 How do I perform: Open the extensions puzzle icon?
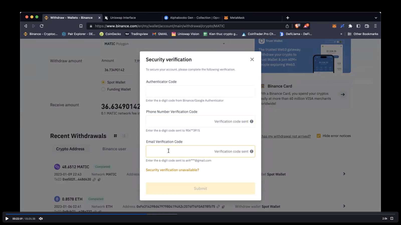point(350,26)
